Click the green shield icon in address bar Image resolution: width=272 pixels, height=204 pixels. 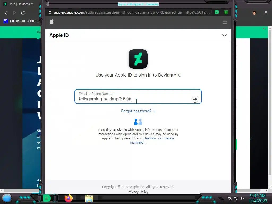[226, 12]
